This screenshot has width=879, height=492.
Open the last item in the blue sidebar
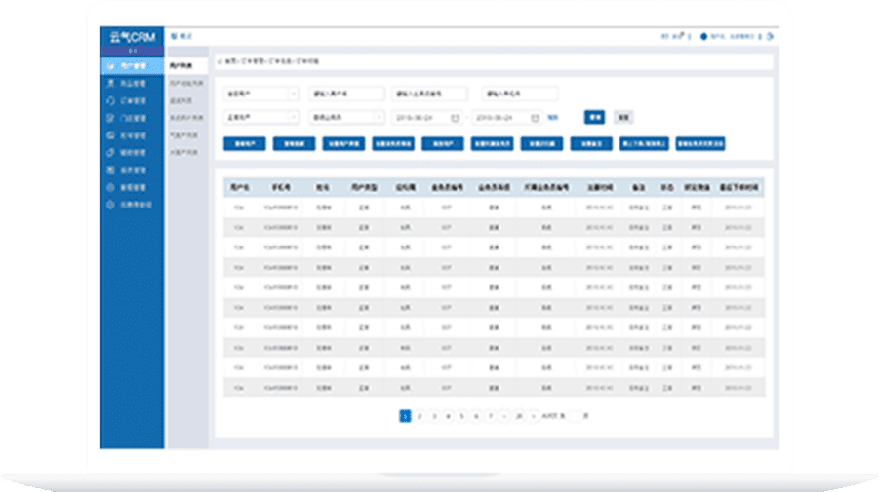coord(133,205)
